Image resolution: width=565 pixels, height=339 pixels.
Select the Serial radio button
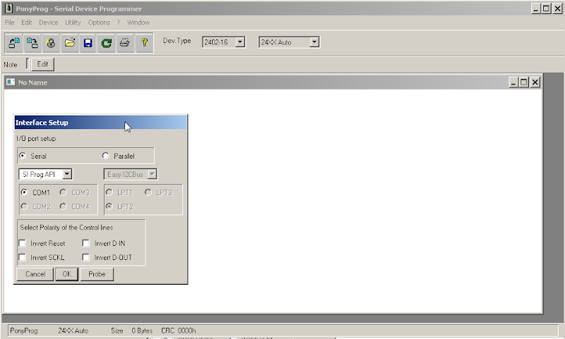tap(23, 156)
